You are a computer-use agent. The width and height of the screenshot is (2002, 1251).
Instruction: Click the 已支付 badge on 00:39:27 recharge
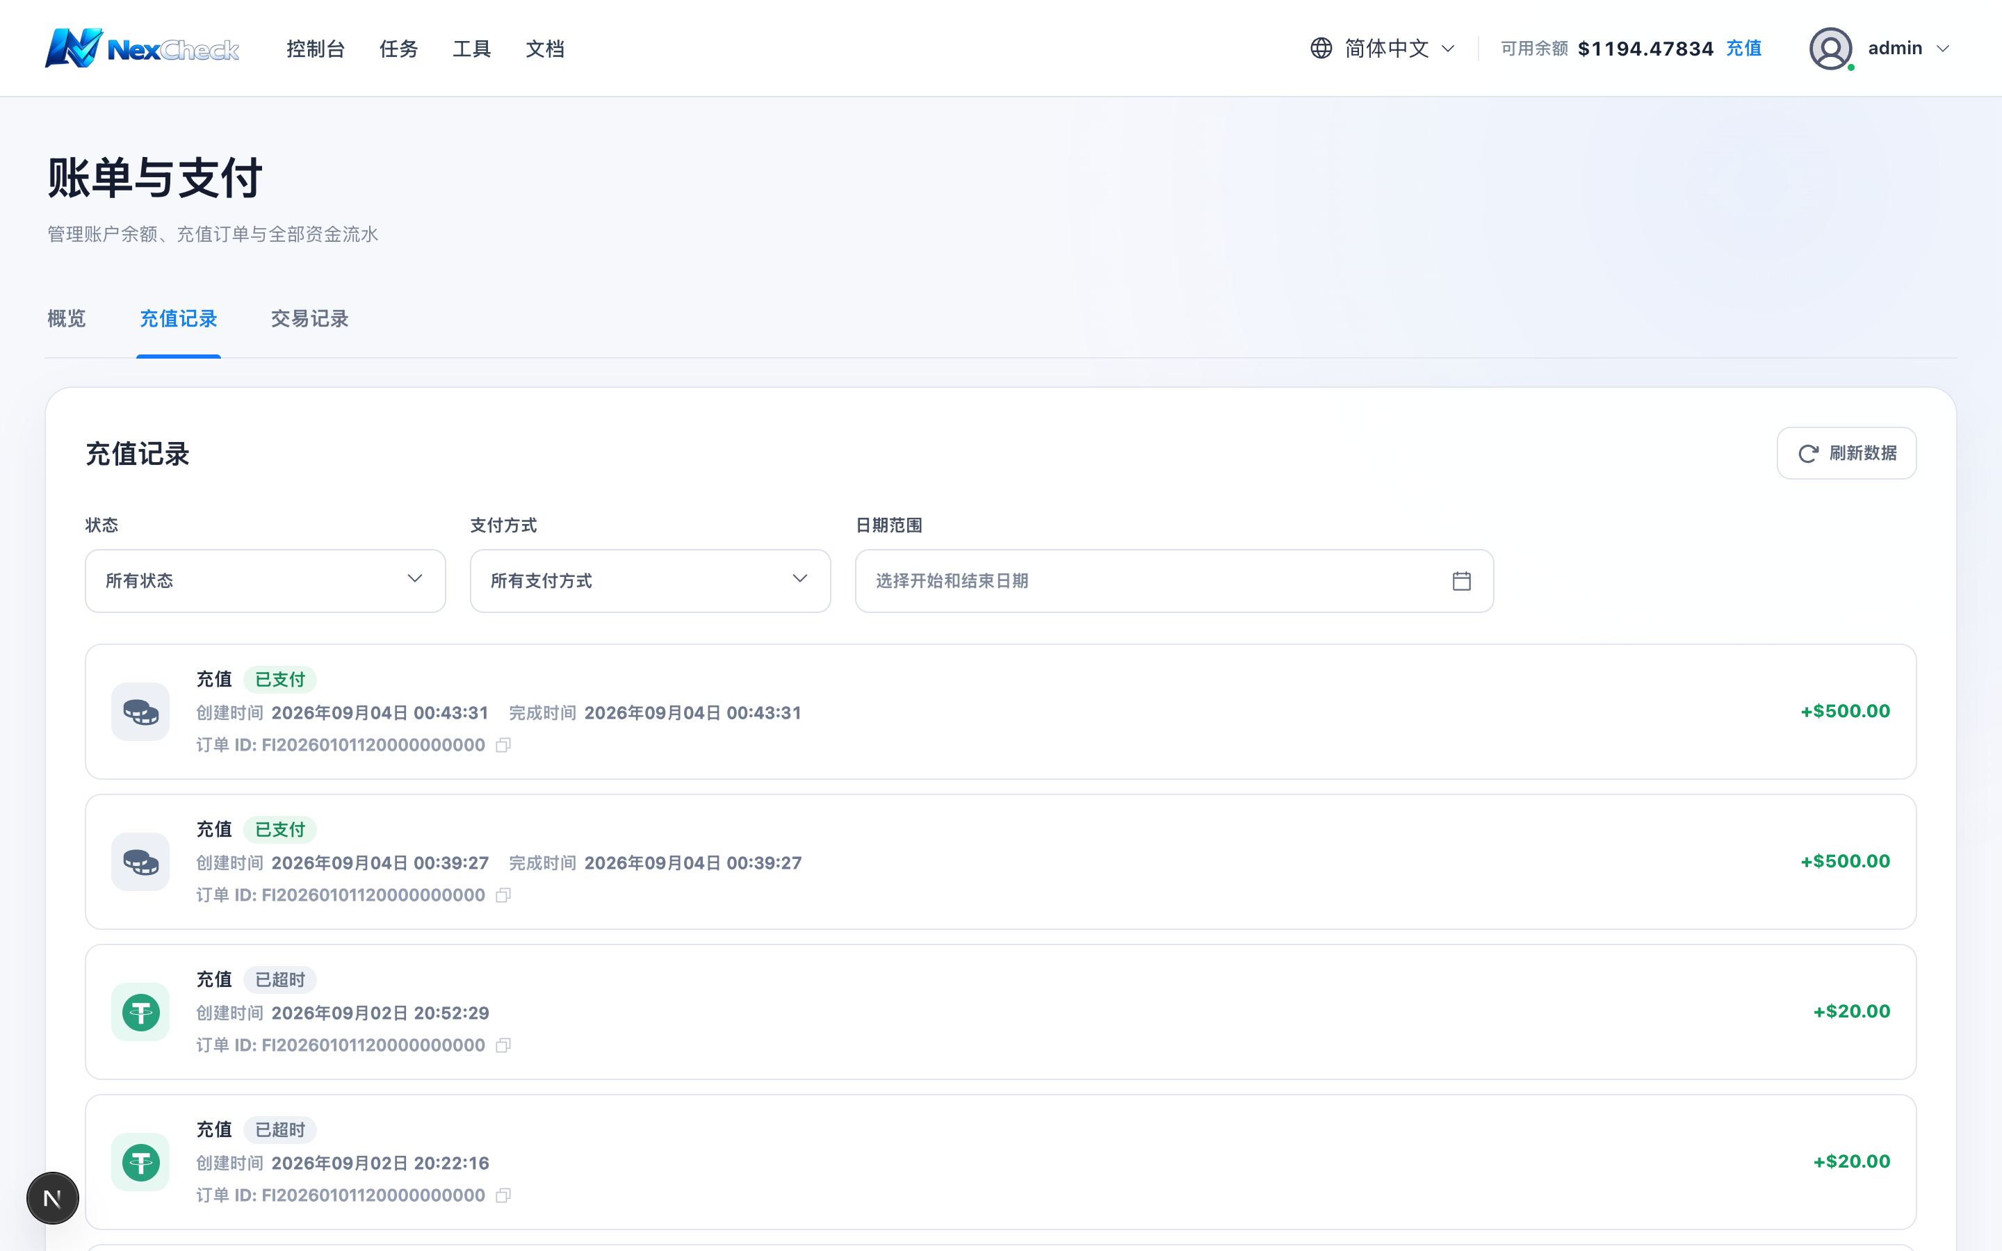coord(279,829)
